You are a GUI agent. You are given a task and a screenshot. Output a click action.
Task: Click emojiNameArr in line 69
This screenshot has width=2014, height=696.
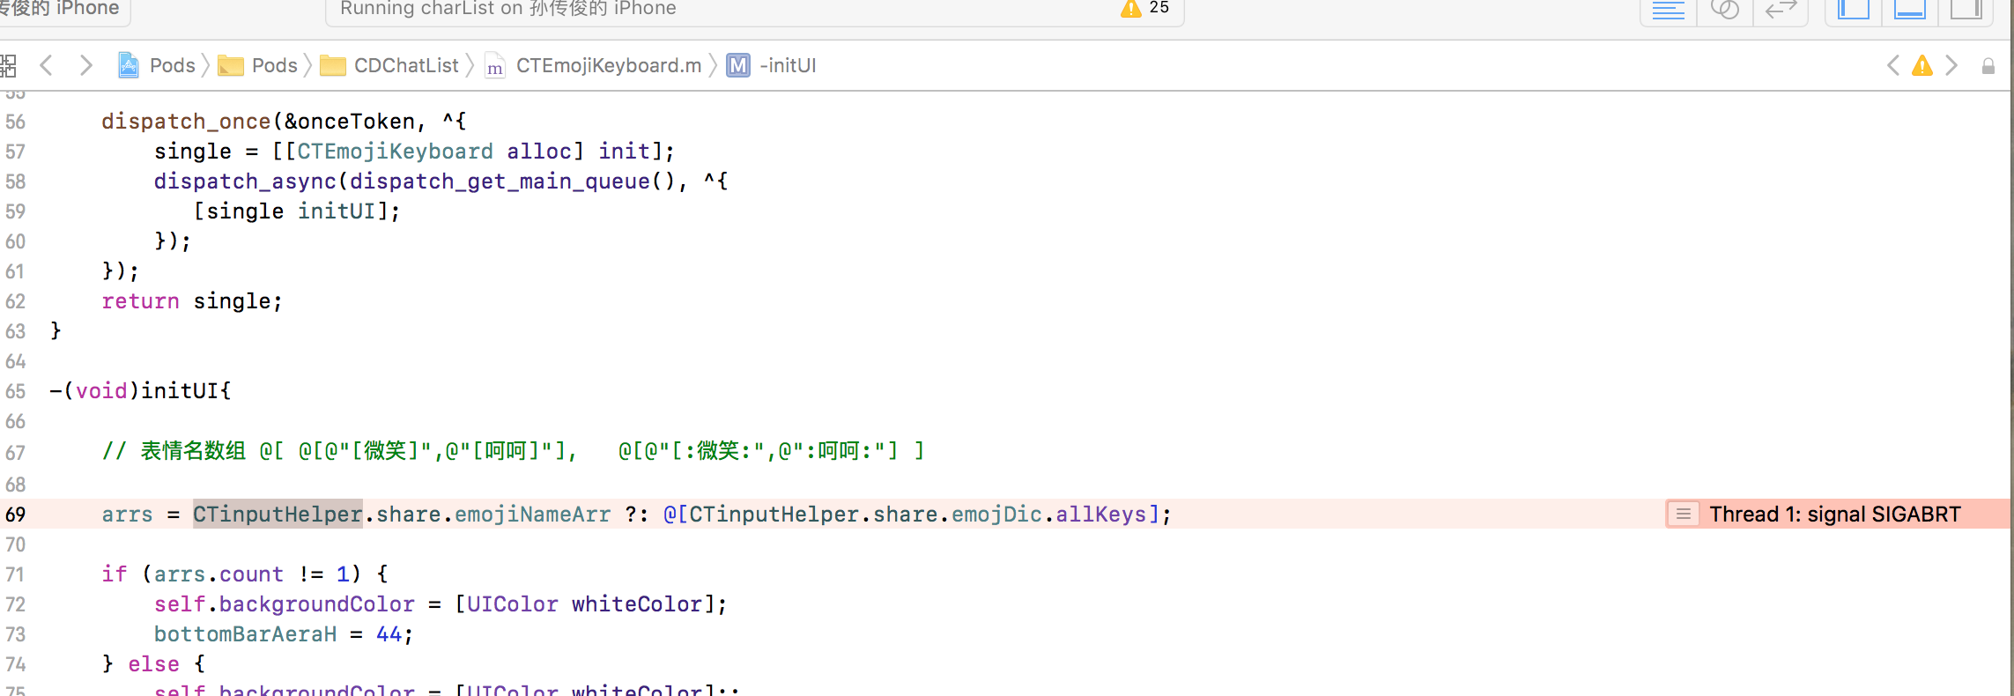click(x=532, y=515)
